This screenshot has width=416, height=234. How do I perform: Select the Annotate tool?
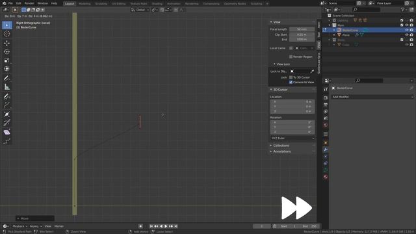7,78
